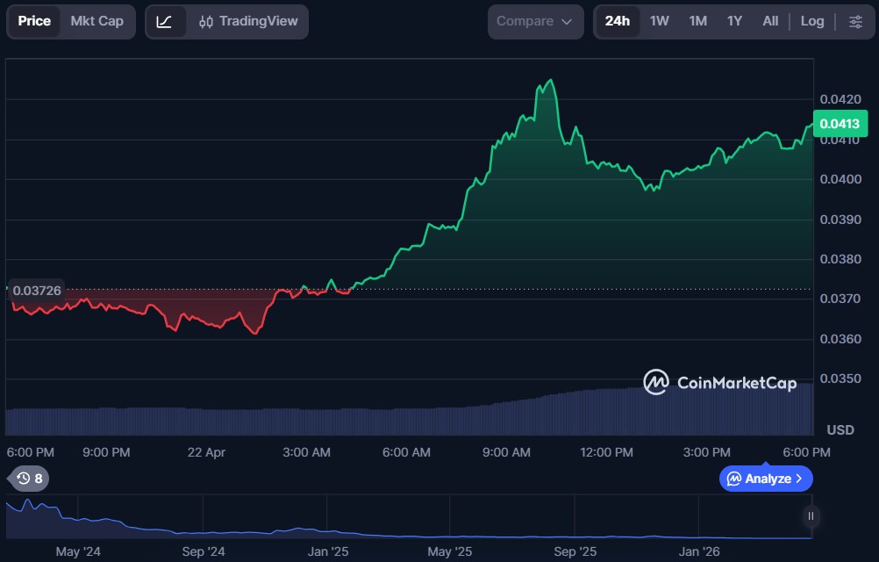Image resolution: width=879 pixels, height=562 pixels.
Task: Click the CoinMarketCap watermark logo
Action: [x=719, y=382]
